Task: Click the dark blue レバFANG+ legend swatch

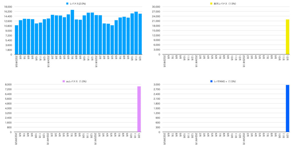Action: coord(211,81)
